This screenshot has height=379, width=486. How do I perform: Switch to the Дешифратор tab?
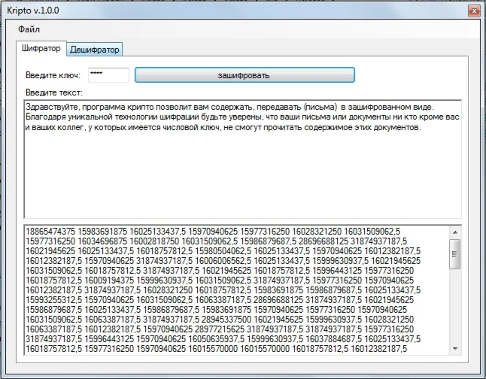click(95, 50)
